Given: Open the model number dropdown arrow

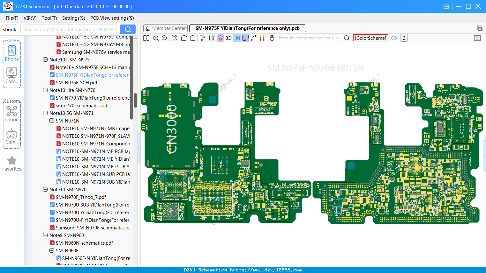Looking at the screenshot, I should pyautogui.click(x=111, y=29).
